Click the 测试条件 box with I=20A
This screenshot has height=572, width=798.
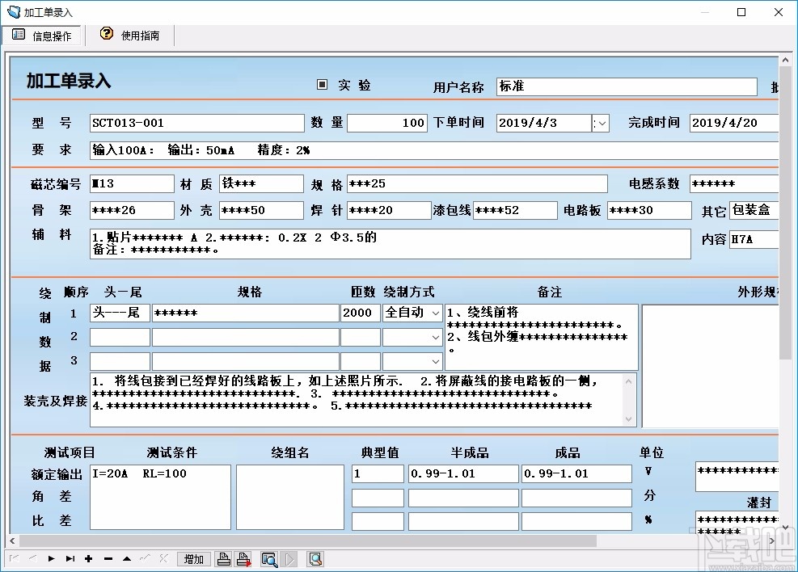click(160, 497)
